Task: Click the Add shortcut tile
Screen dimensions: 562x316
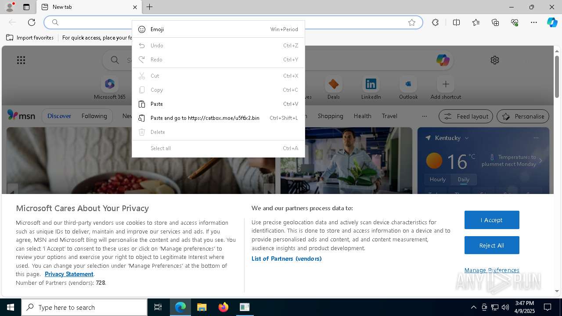Action: 446,88
